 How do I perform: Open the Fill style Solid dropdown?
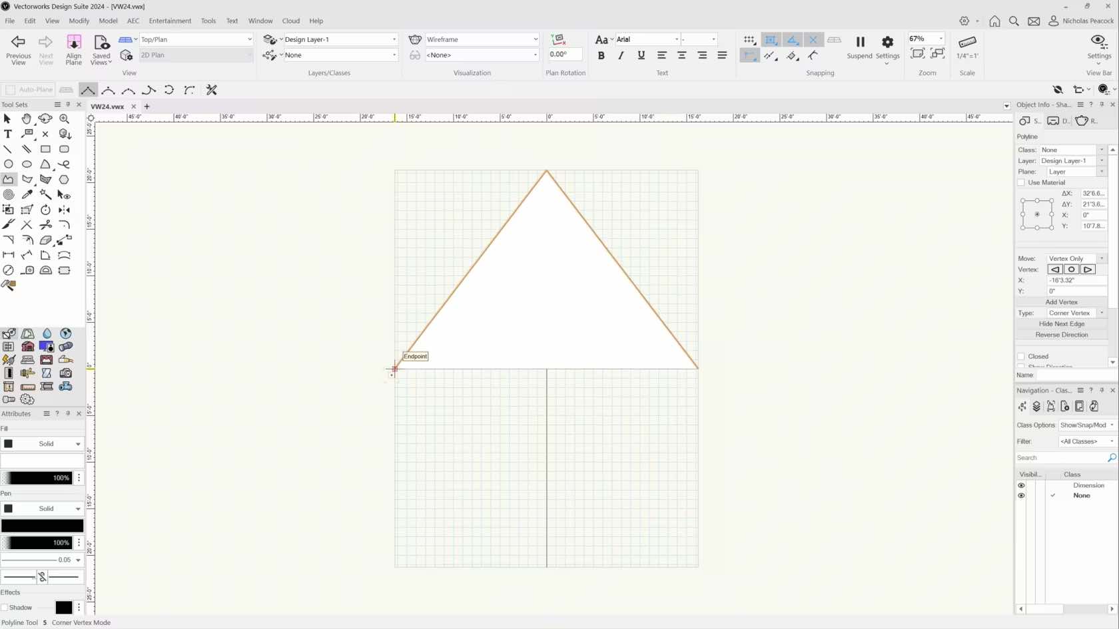click(42, 444)
